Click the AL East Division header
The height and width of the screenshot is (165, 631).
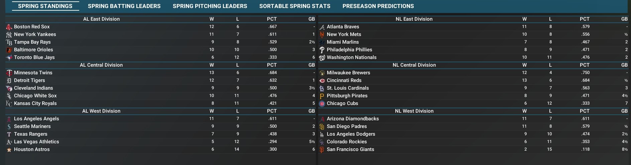pyautogui.click(x=101, y=19)
